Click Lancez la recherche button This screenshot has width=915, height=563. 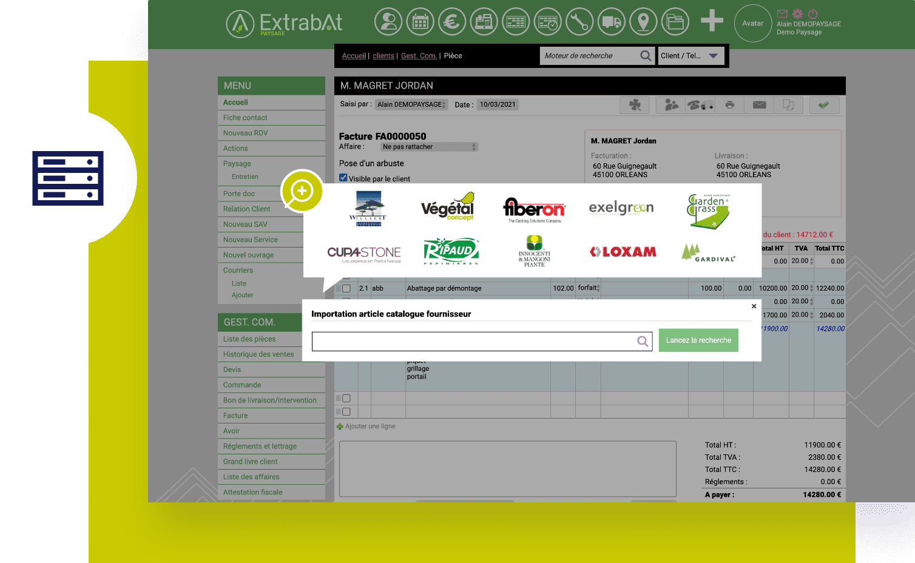[x=698, y=340]
